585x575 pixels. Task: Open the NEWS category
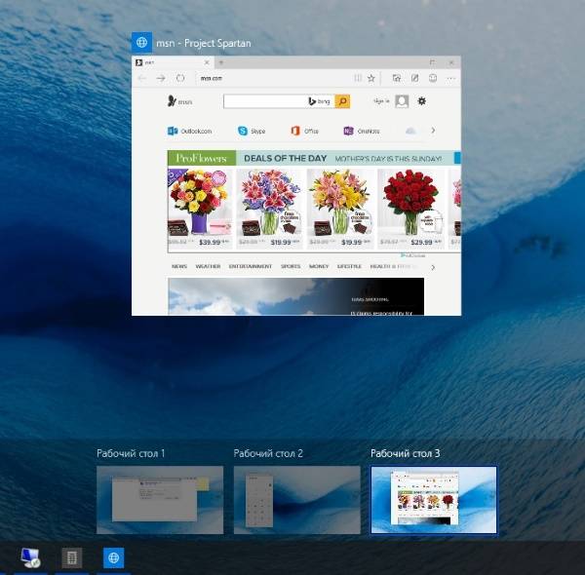[x=179, y=266]
